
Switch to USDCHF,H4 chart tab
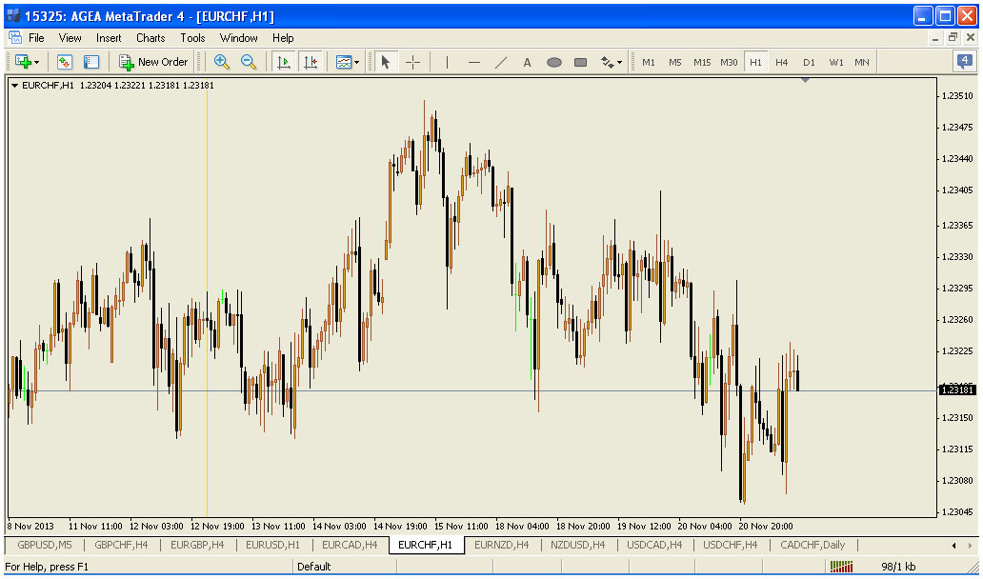tap(731, 545)
